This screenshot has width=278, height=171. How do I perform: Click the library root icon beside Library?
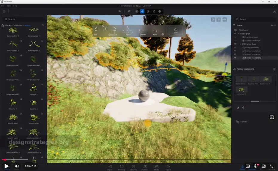[x=3, y=25]
